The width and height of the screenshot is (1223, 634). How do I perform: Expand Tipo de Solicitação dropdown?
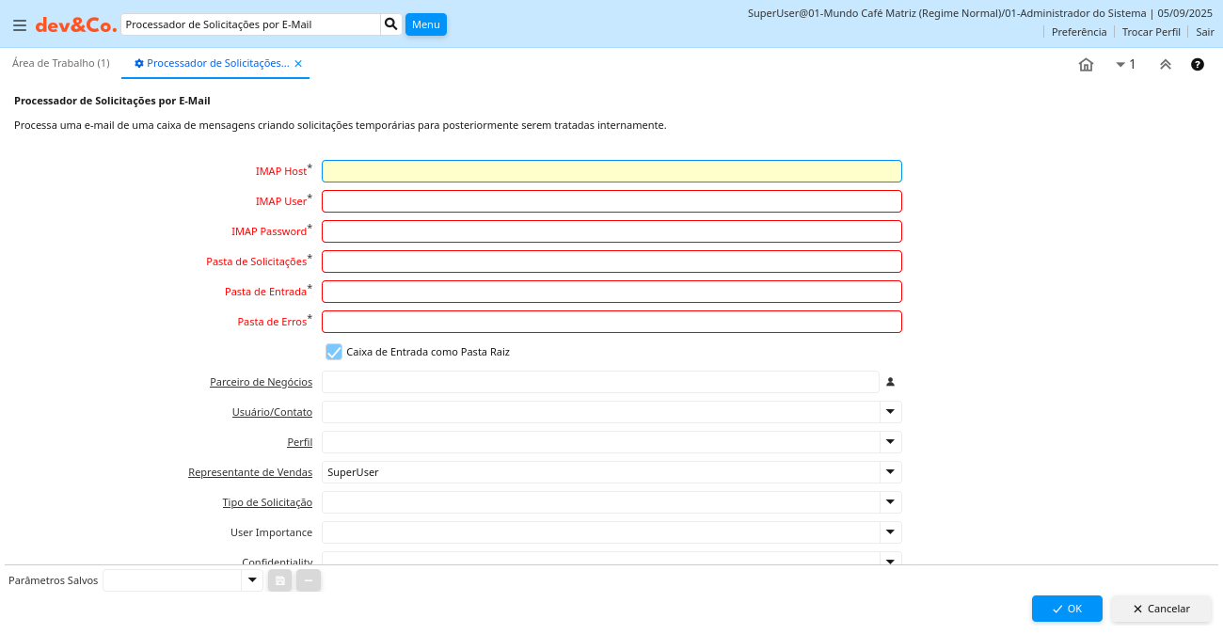(x=890, y=502)
